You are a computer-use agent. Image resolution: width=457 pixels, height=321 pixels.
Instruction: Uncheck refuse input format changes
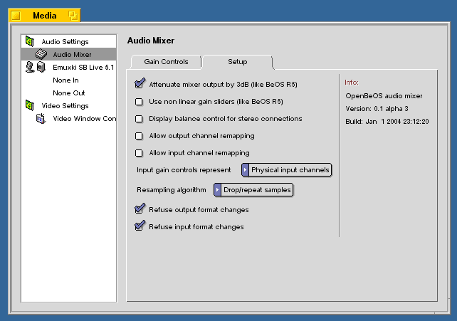(x=140, y=226)
